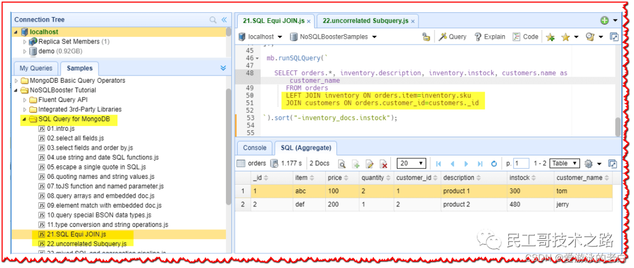Viewport: 634px width, 268px height.
Task: Expand Replica Set Members node
Action: pyautogui.click(x=25, y=42)
